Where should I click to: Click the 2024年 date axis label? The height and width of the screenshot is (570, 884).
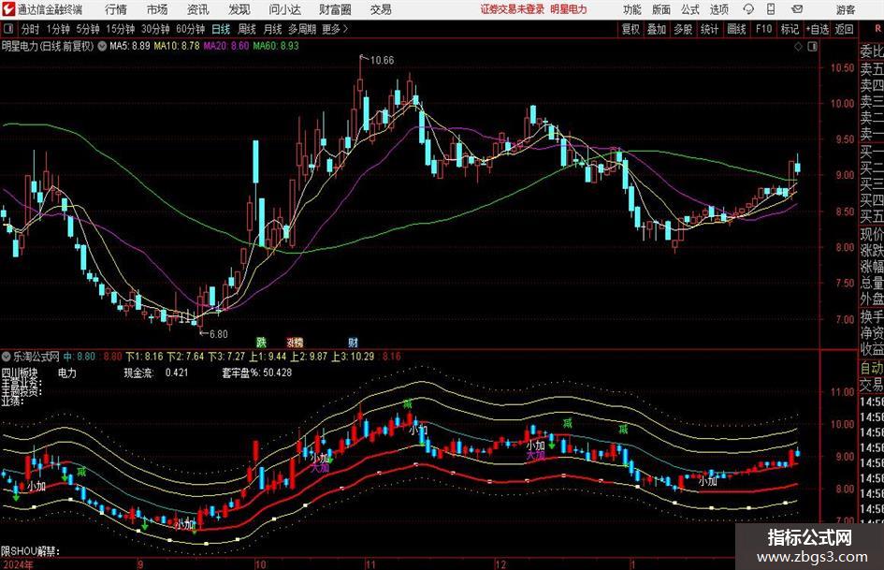[18, 564]
